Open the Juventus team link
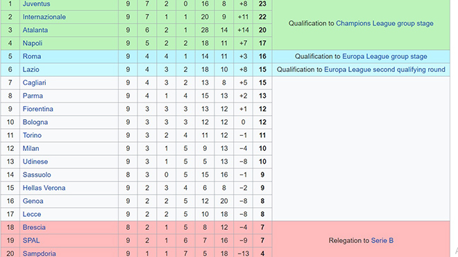This screenshot has height=257, width=458. pyautogui.click(x=36, y=3)
